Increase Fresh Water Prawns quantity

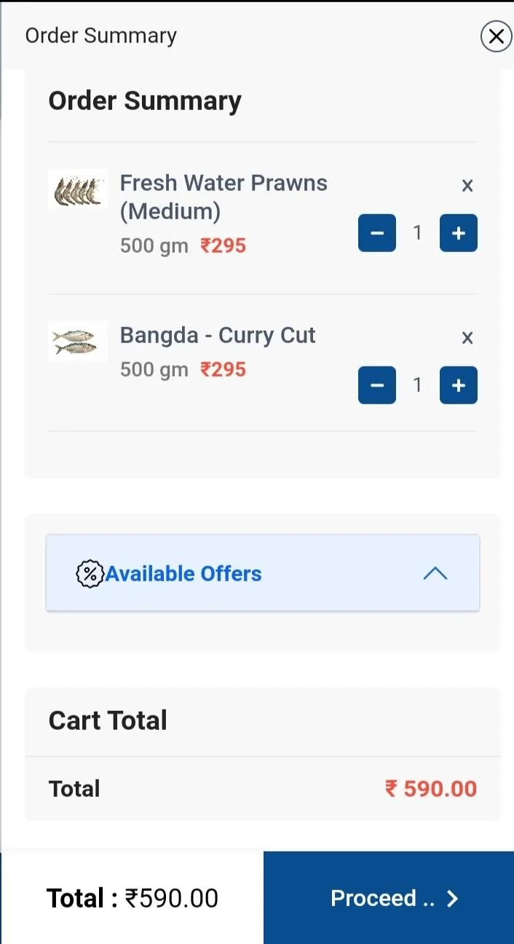pyautogui.click(x=459, y=233)
